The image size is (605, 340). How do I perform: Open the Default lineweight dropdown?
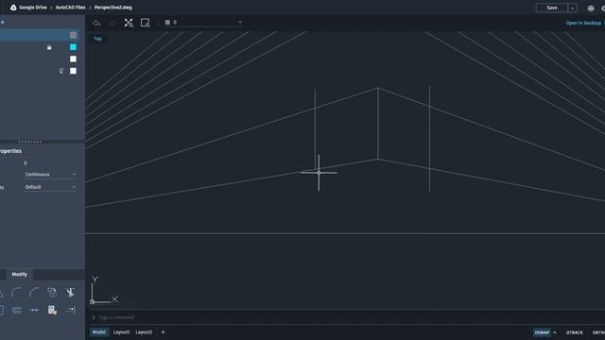point(49,187)
